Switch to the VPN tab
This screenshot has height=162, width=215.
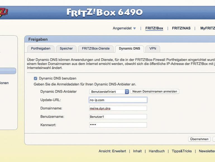coord(153,48)
